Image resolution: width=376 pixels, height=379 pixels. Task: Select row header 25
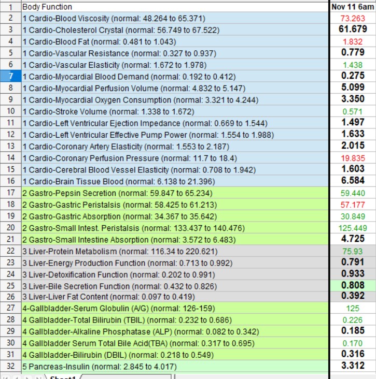(x=10, y=285)
